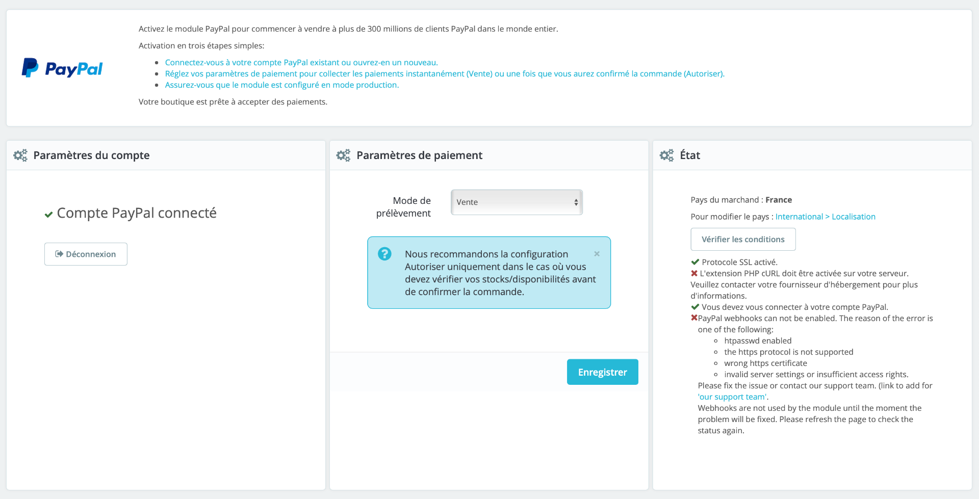Open link to connect your PayPal account
979x499 pixels.
click(301, 62)
